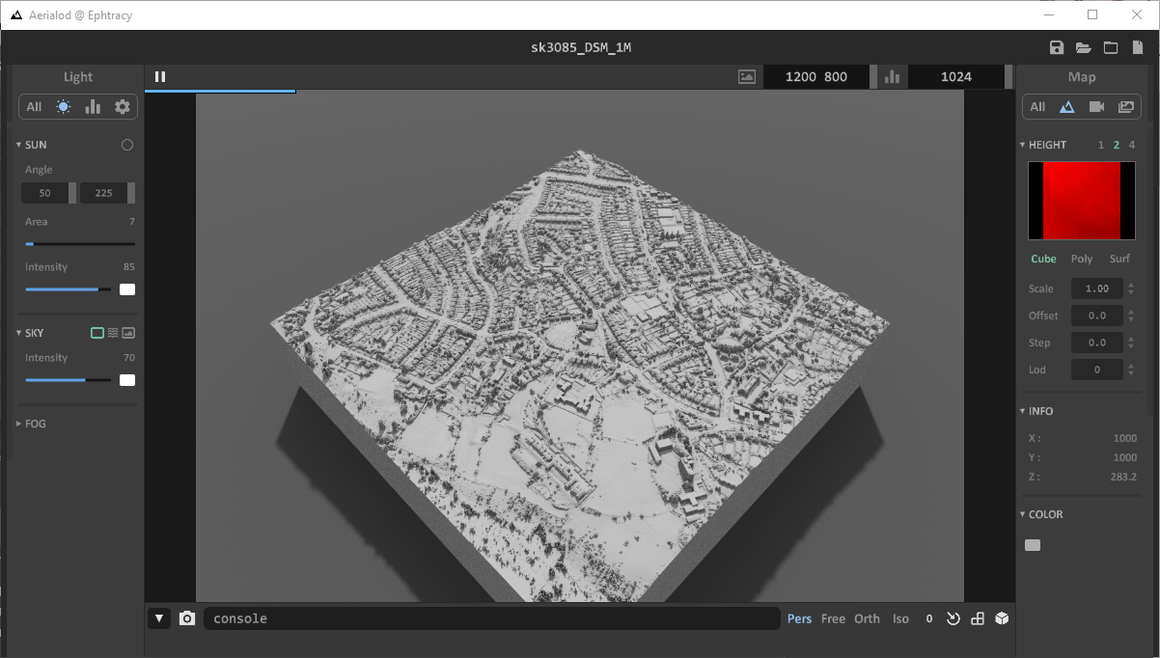Click the COLOR swatch
1160x658 pixels.
tap(1032, 544)
